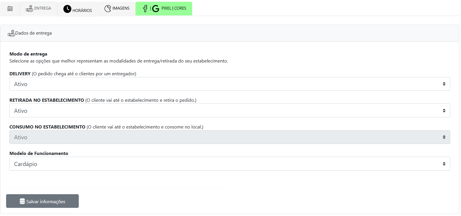Open the DELIVERY status dropdown
The image size is (461, 216).
click(x=230, y=84)
